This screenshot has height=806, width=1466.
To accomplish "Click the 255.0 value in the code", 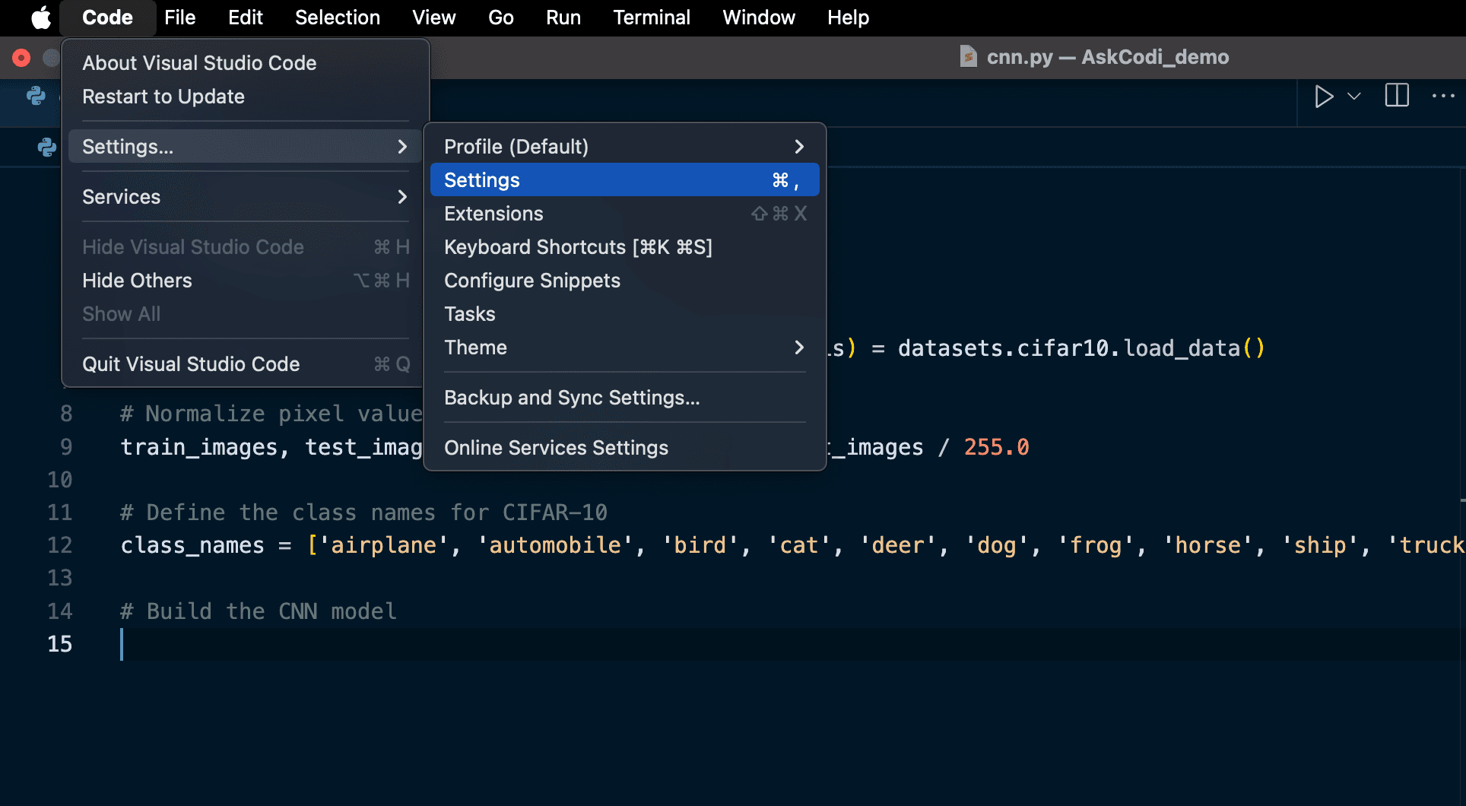I will pos(996,447).
